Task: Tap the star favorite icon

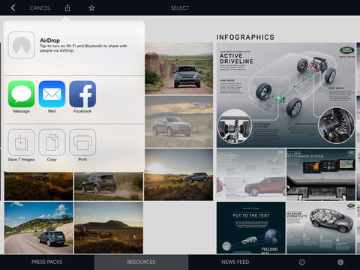Action: coord(91,8)
